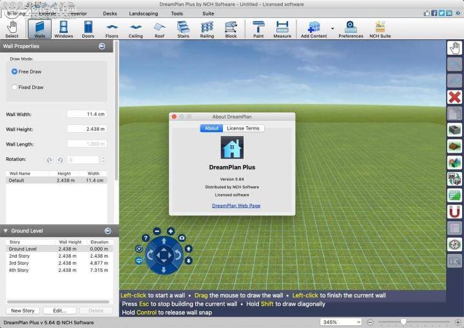This screenshot has width=464, height=328.
Task: Open the Paint tool
Action: [258, 29]
